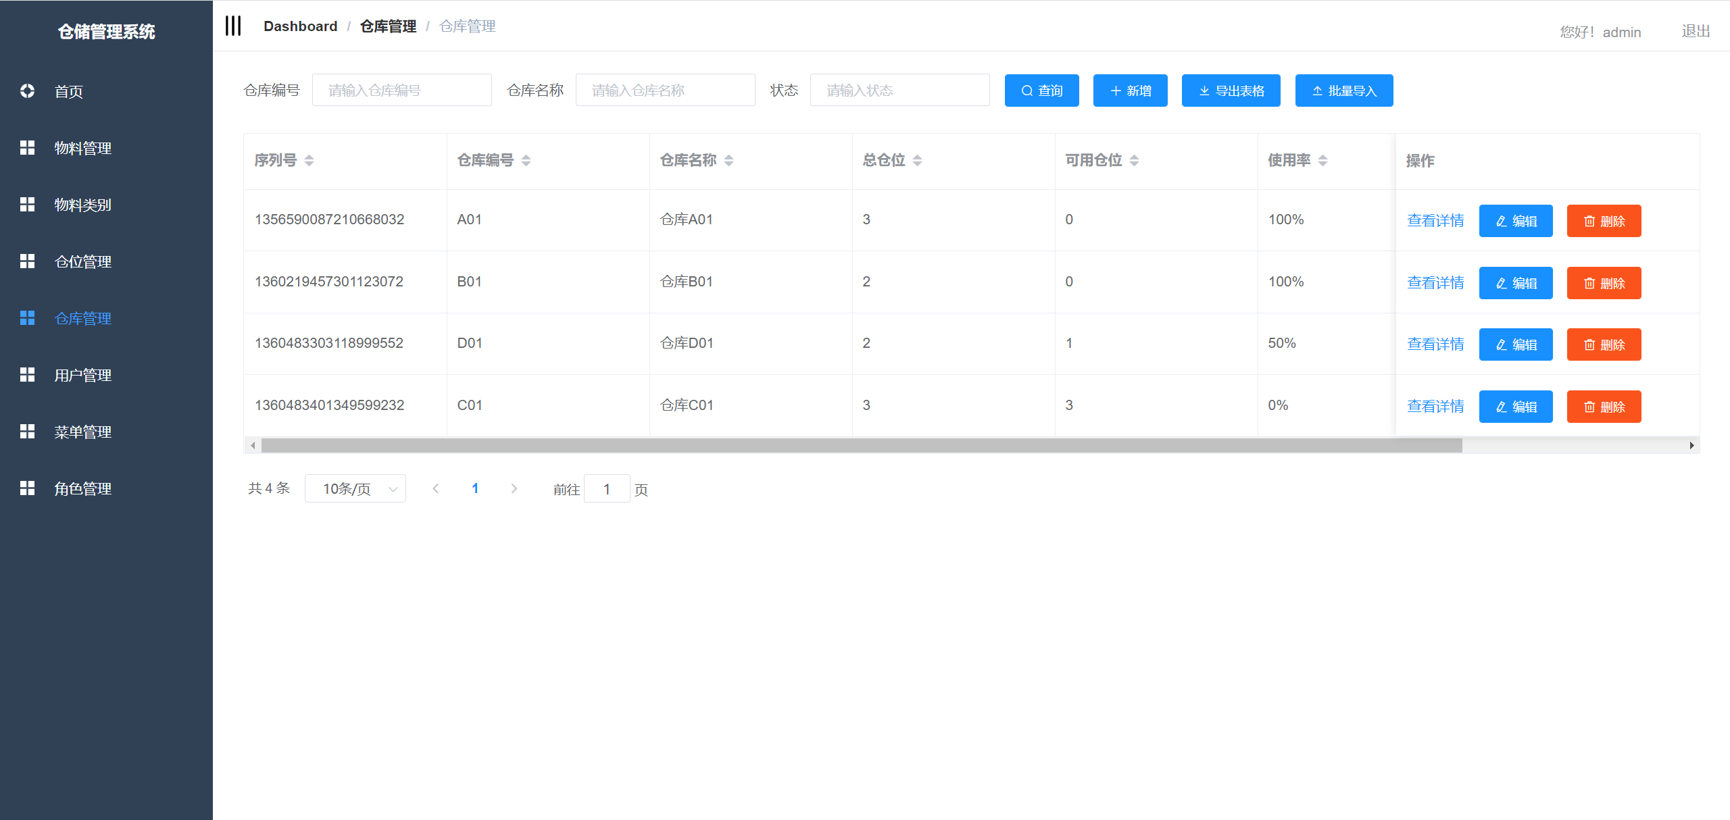Sort by 仓库编号 column arrows
Image resolution: width=1730 pixels, height=820 pixels.
pos(526,160)
